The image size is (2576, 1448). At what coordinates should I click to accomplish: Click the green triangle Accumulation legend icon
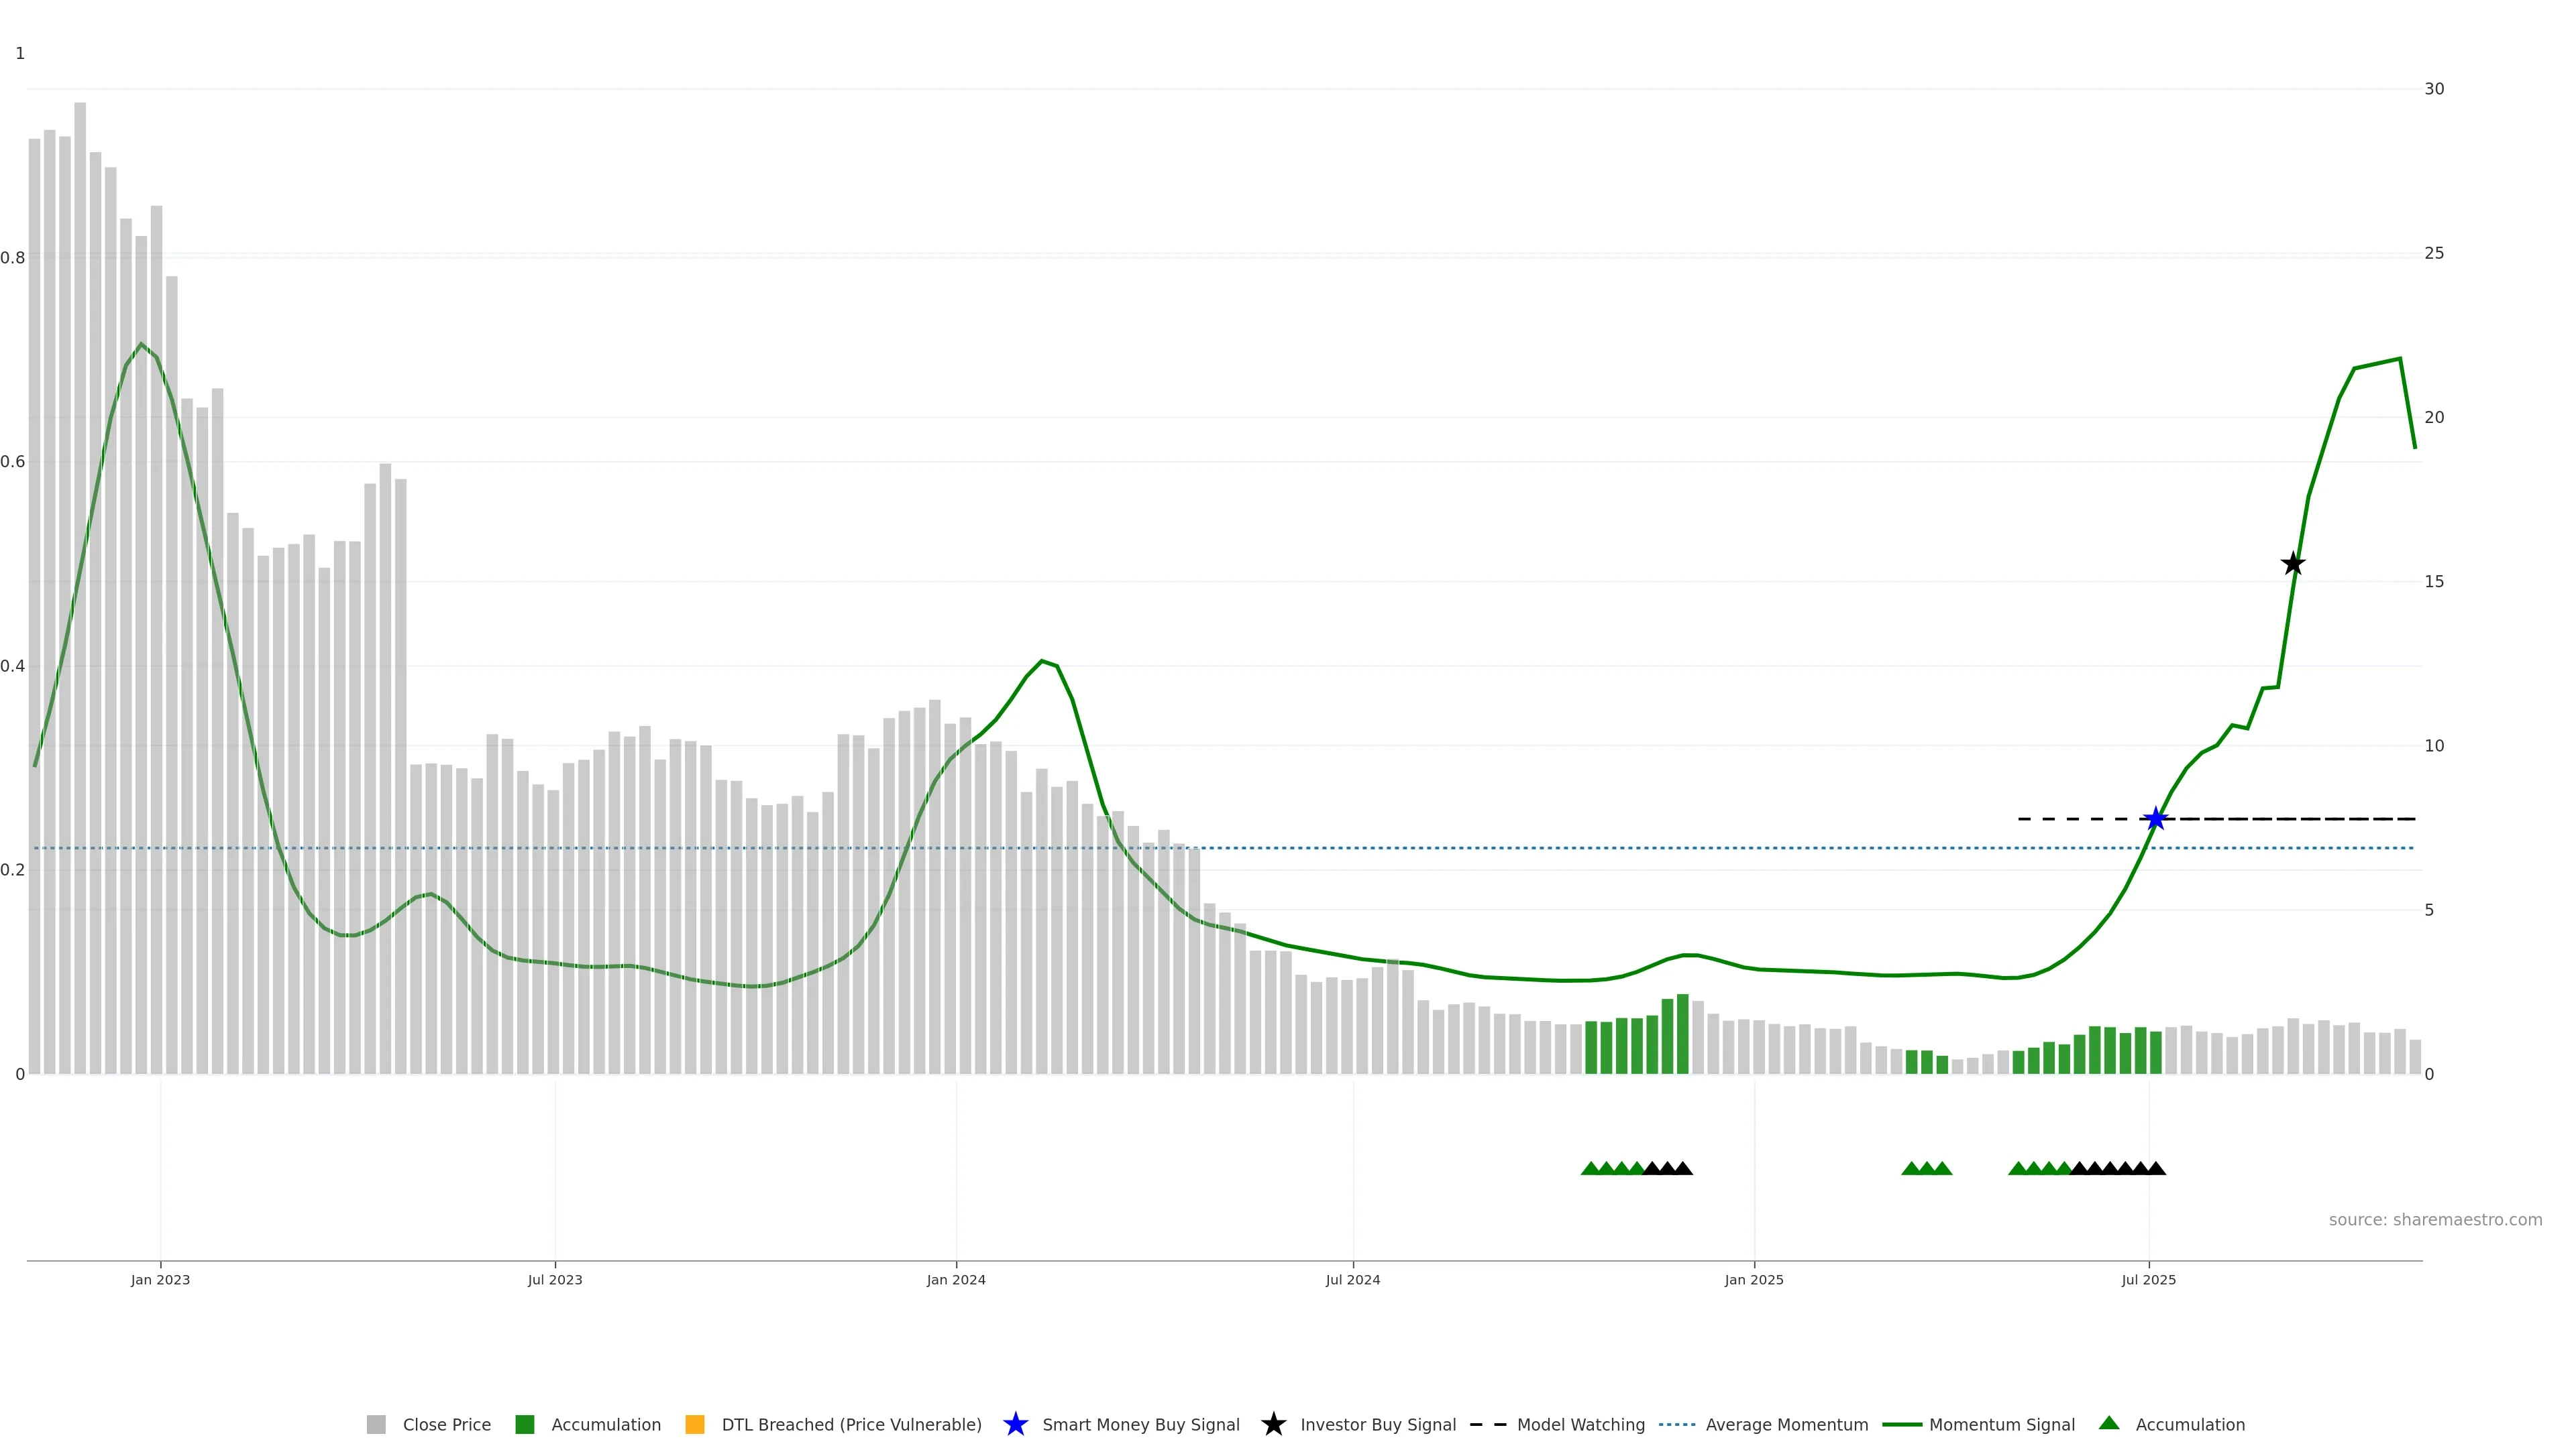coord(2109,1423)
